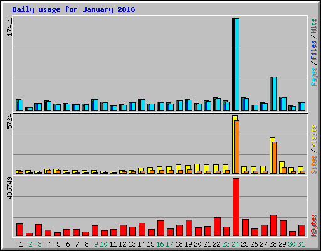
Task: Click the 436749 axis value
Action: tap(9, 188)
